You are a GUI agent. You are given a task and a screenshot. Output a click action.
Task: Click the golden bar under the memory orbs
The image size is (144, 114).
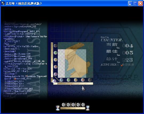(73, 108)
